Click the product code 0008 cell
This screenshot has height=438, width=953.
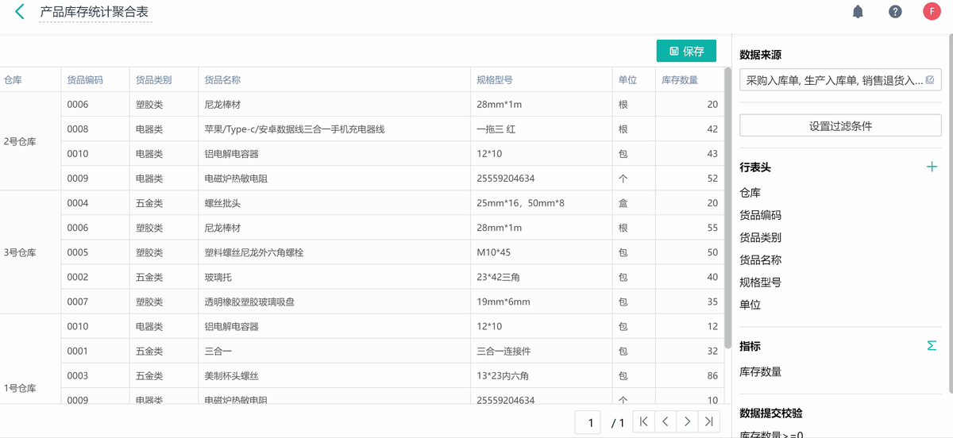click(95, 129)
